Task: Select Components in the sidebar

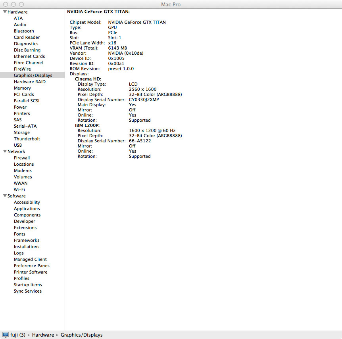Action: click(x=27, y=215)
